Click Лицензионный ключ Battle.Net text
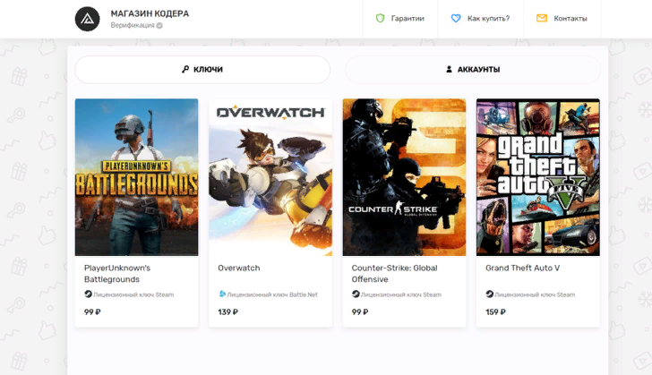 point(272,294)
